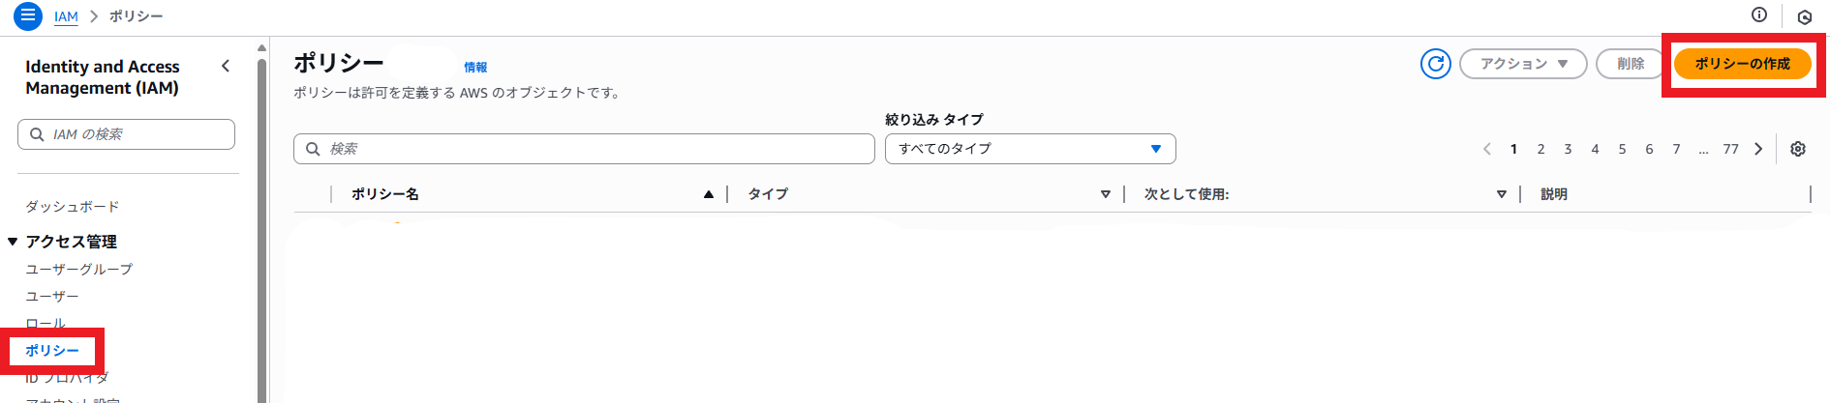Image resolution: width=1830 pixels, height=403 pixels.
Task: Go to previous page of policies
Action: coord(1487,149)
